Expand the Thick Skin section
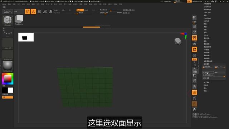 point(207,13)
